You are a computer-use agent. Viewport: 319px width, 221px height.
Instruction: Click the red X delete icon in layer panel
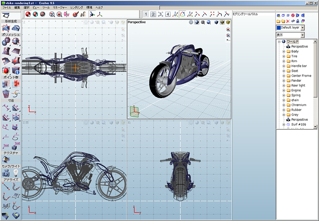pyautogui.click(x=288, y=21)
